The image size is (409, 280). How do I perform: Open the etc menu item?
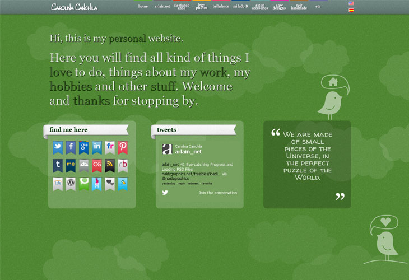click(318, 7)
